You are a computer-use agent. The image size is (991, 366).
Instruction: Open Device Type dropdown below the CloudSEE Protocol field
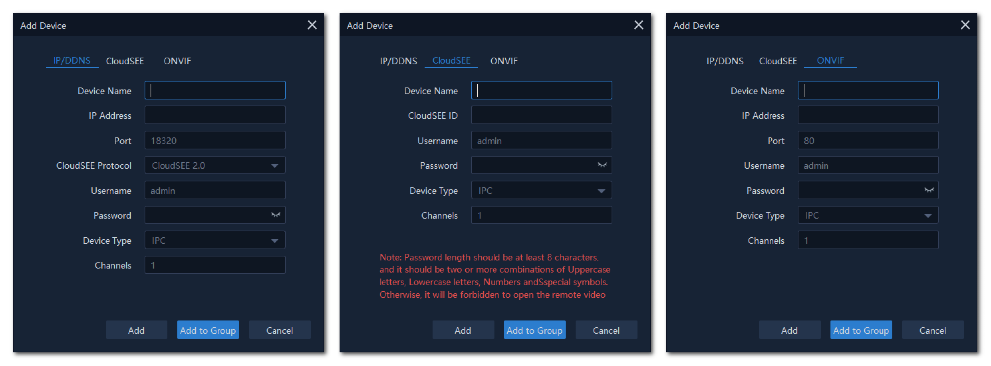point(274,241)
